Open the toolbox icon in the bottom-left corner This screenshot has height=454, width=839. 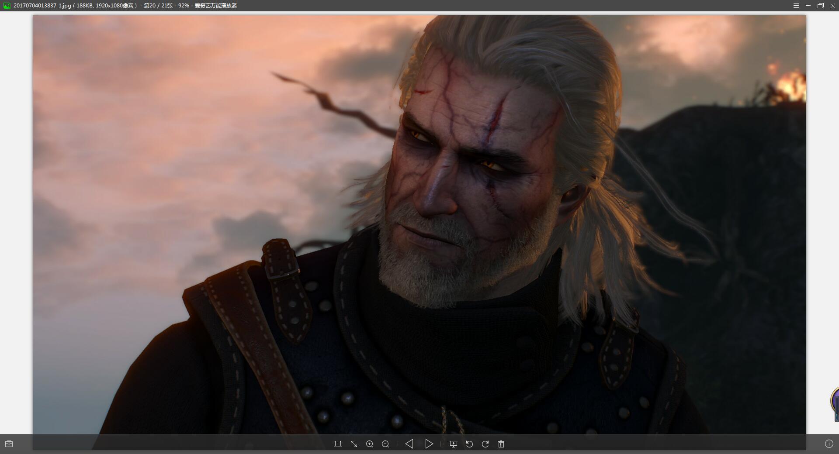[9, 444]
